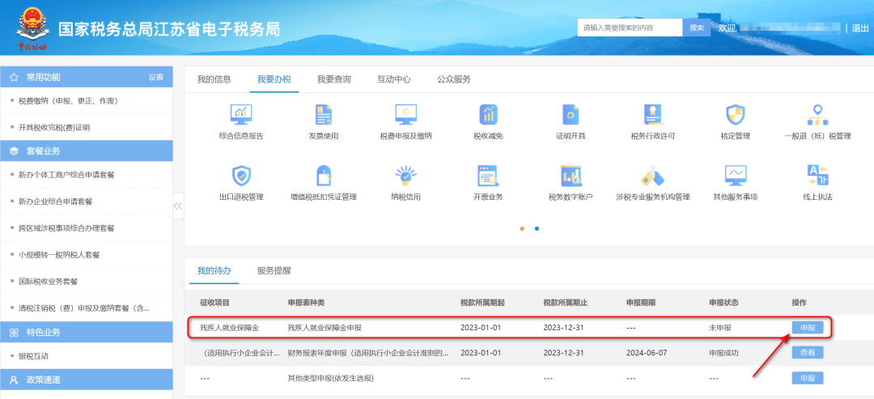Open 证明开具 icon
Screen dimensions: 874x399
pos(571,114)
